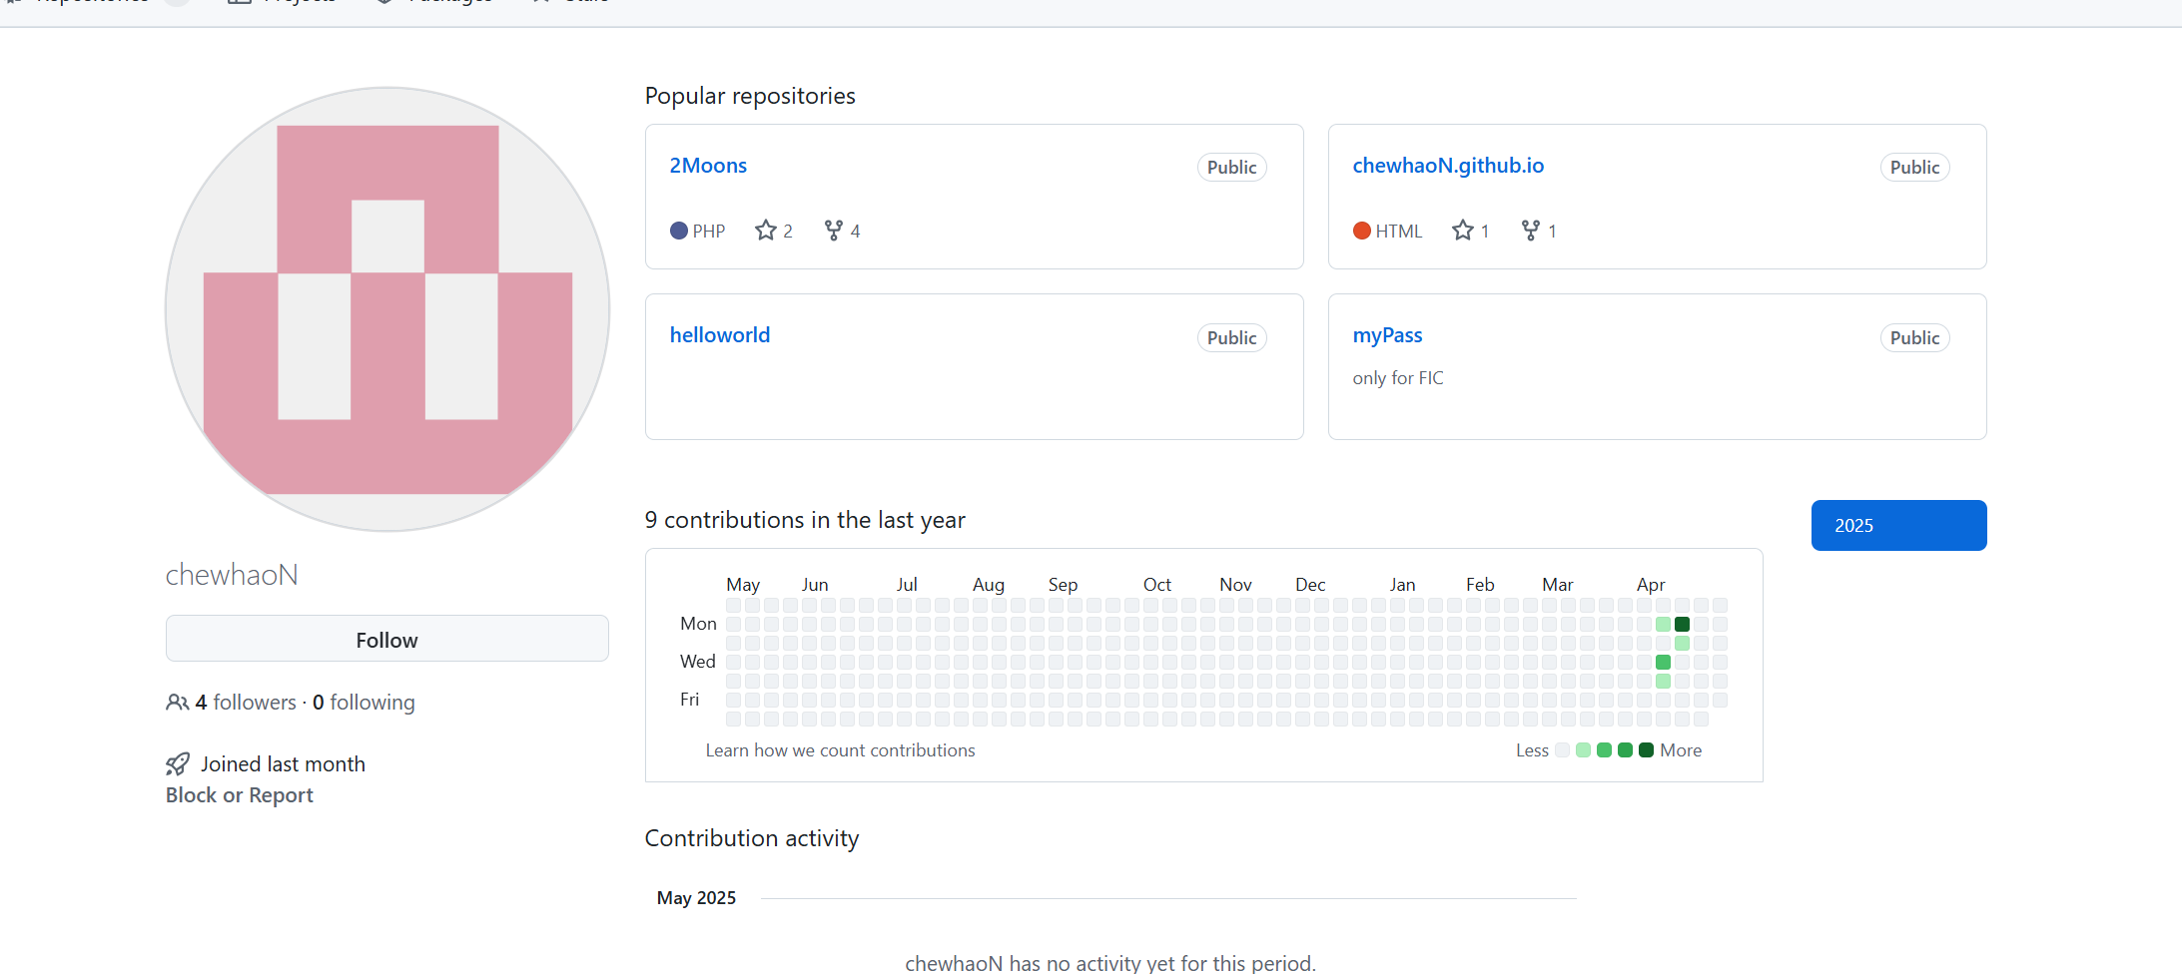Click the red HTML language dot
The width and height of the screenshot is (2182, 974).
click(x=1362, y=231)
